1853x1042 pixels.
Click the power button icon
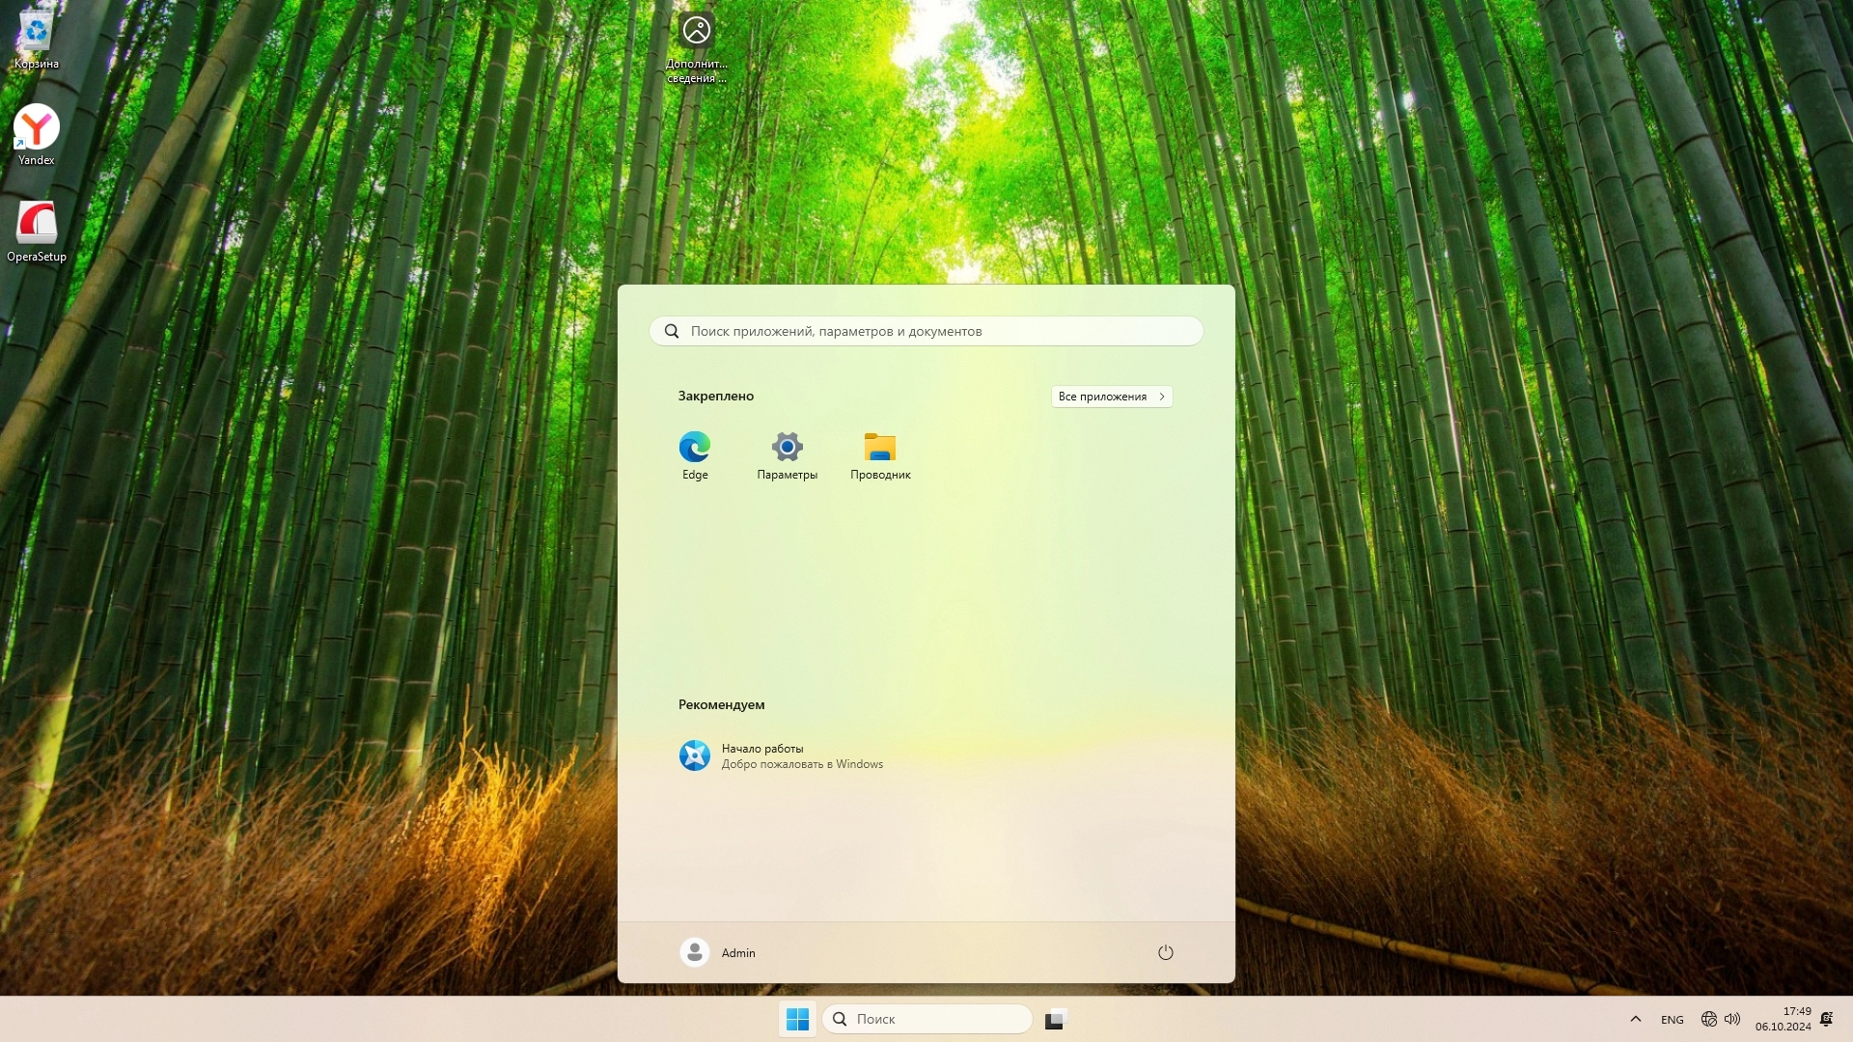click(x=1165, y=952)
